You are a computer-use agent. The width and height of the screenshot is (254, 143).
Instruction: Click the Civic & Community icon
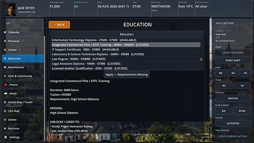click(x=5, y=76)
